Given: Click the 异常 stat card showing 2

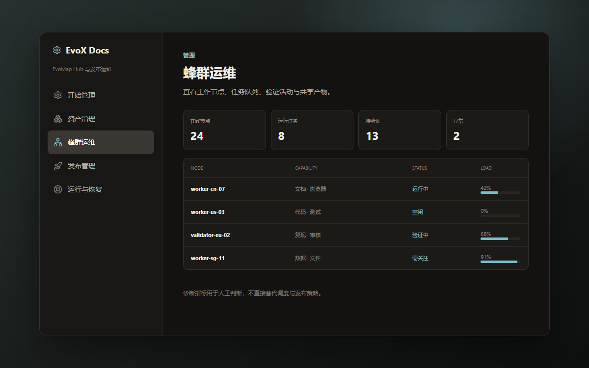Looking at the screenshot, I should pos(487,130).
